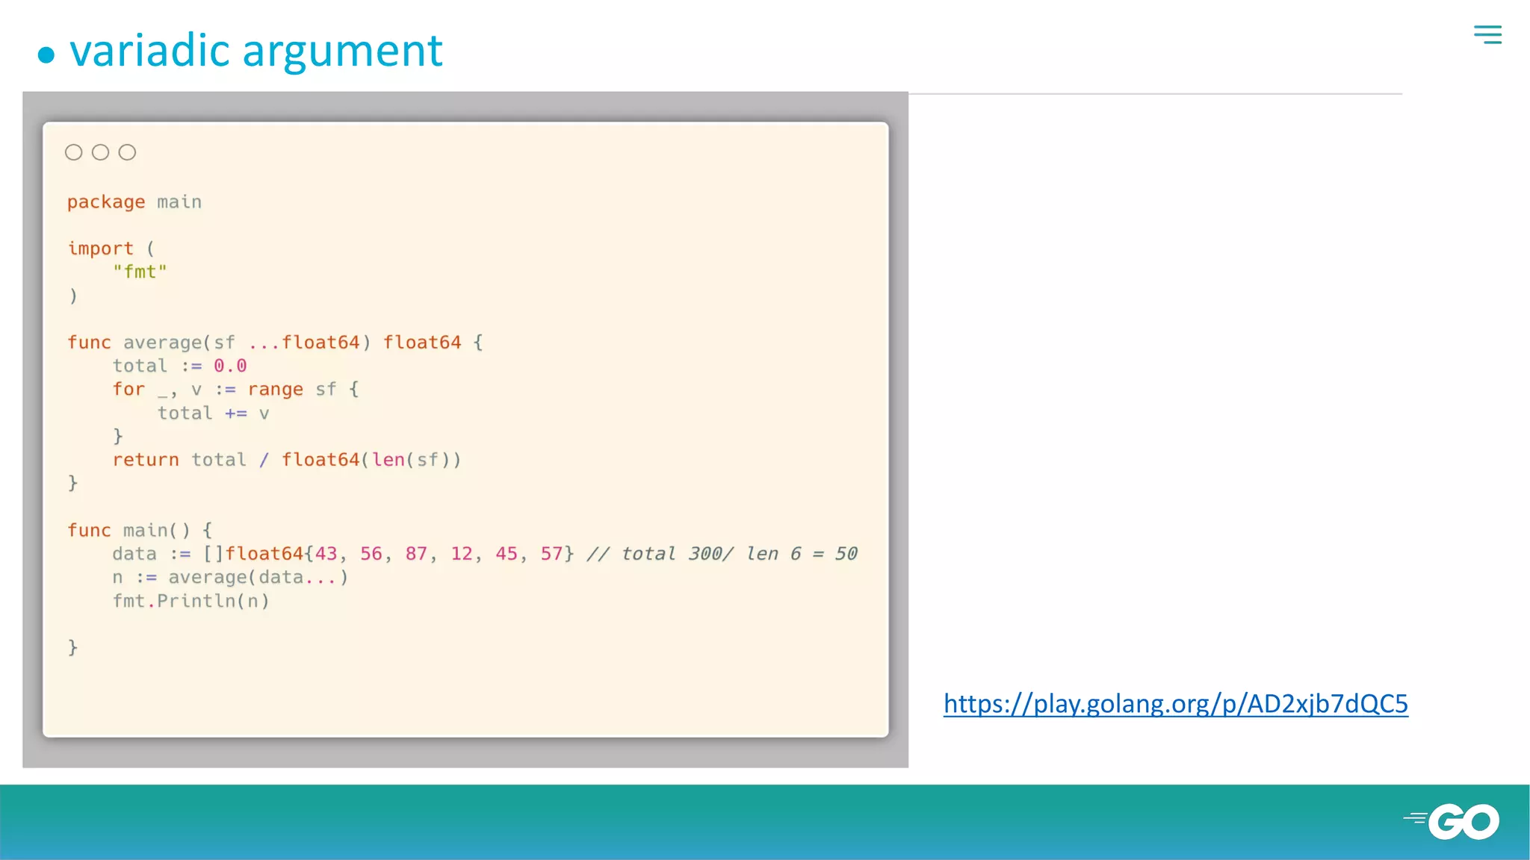The height and width of the screenshot is (860, 1530).
Task: Click the 'fmt.Println(n)' line
Action: 191,601
